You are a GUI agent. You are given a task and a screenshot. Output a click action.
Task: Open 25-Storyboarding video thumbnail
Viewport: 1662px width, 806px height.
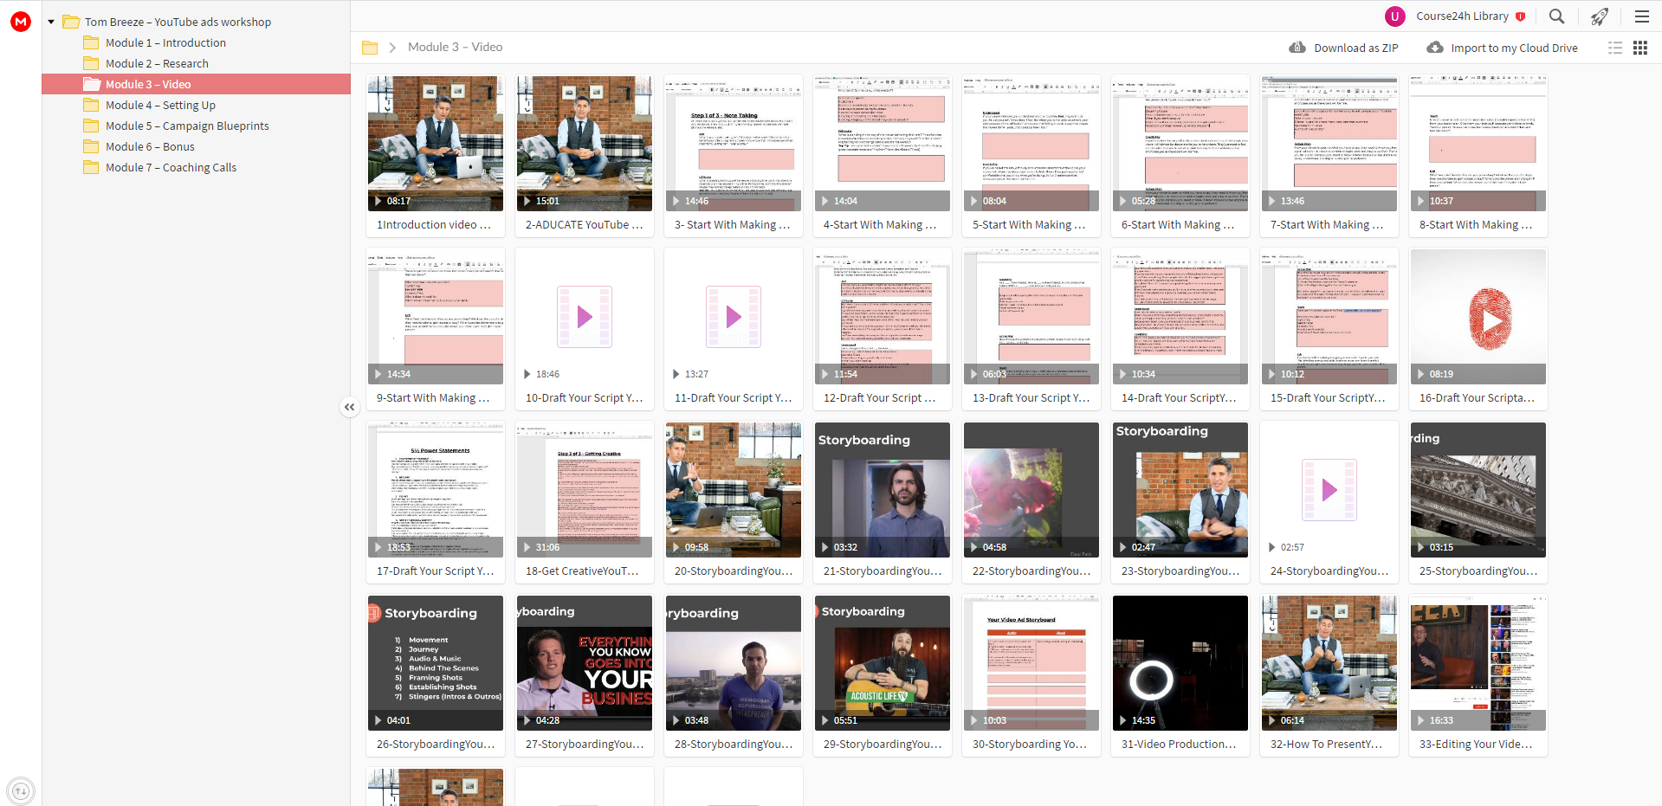pyautogui.click(x=1478, y=490)
